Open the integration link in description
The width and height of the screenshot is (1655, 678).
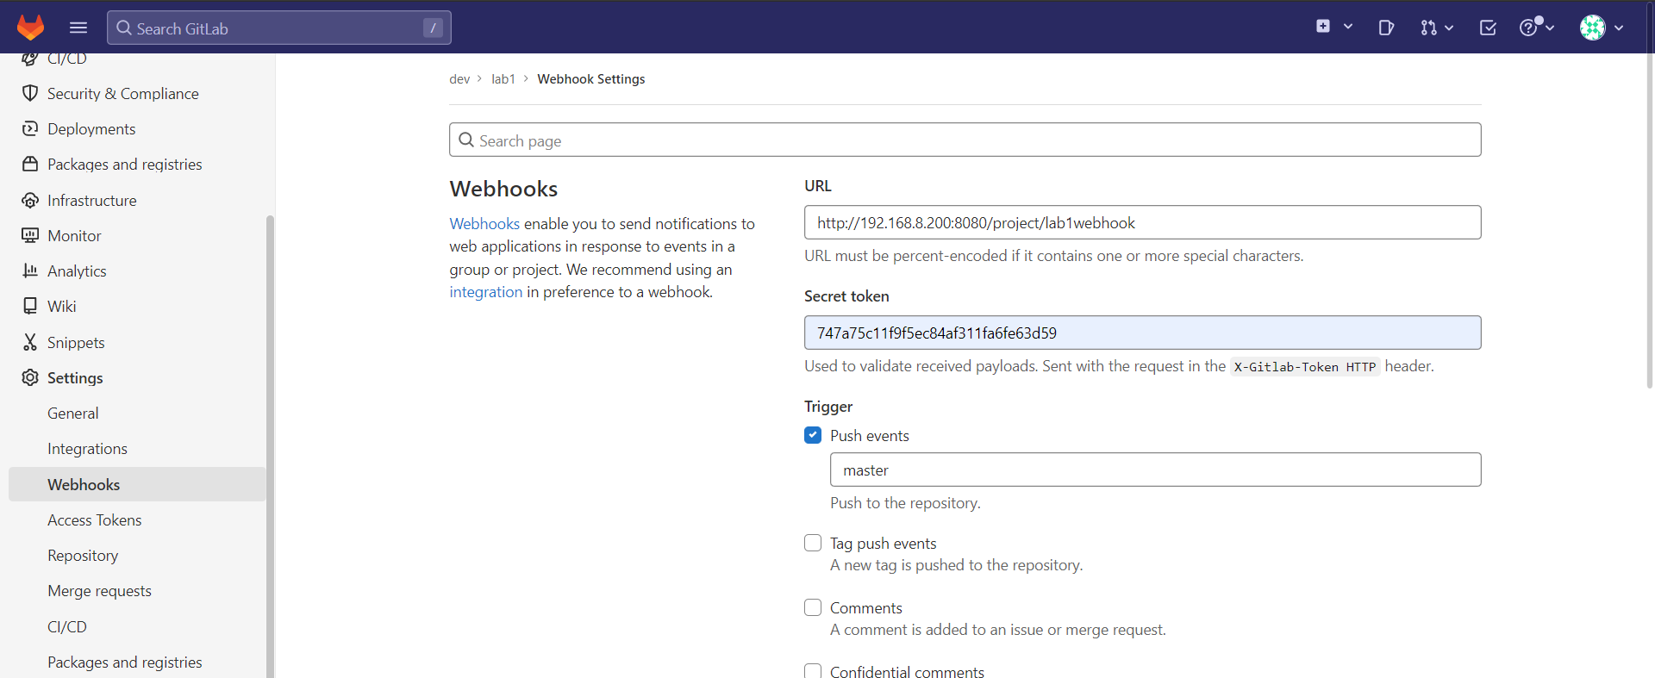pos(485,292)
